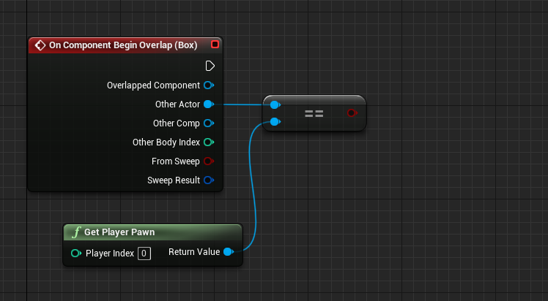Click the red delegate pin on Begin Overlap node
548x301 pixels.
(x=215, y=45)
